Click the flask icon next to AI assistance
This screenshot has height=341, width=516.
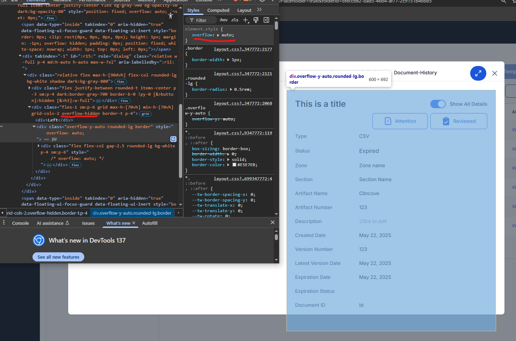67,223
